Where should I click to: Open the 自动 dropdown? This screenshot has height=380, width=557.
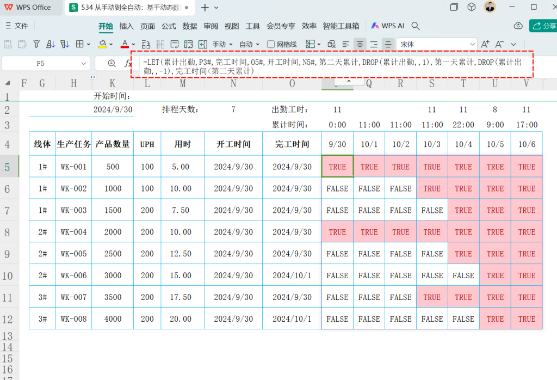tap(249, 44)
